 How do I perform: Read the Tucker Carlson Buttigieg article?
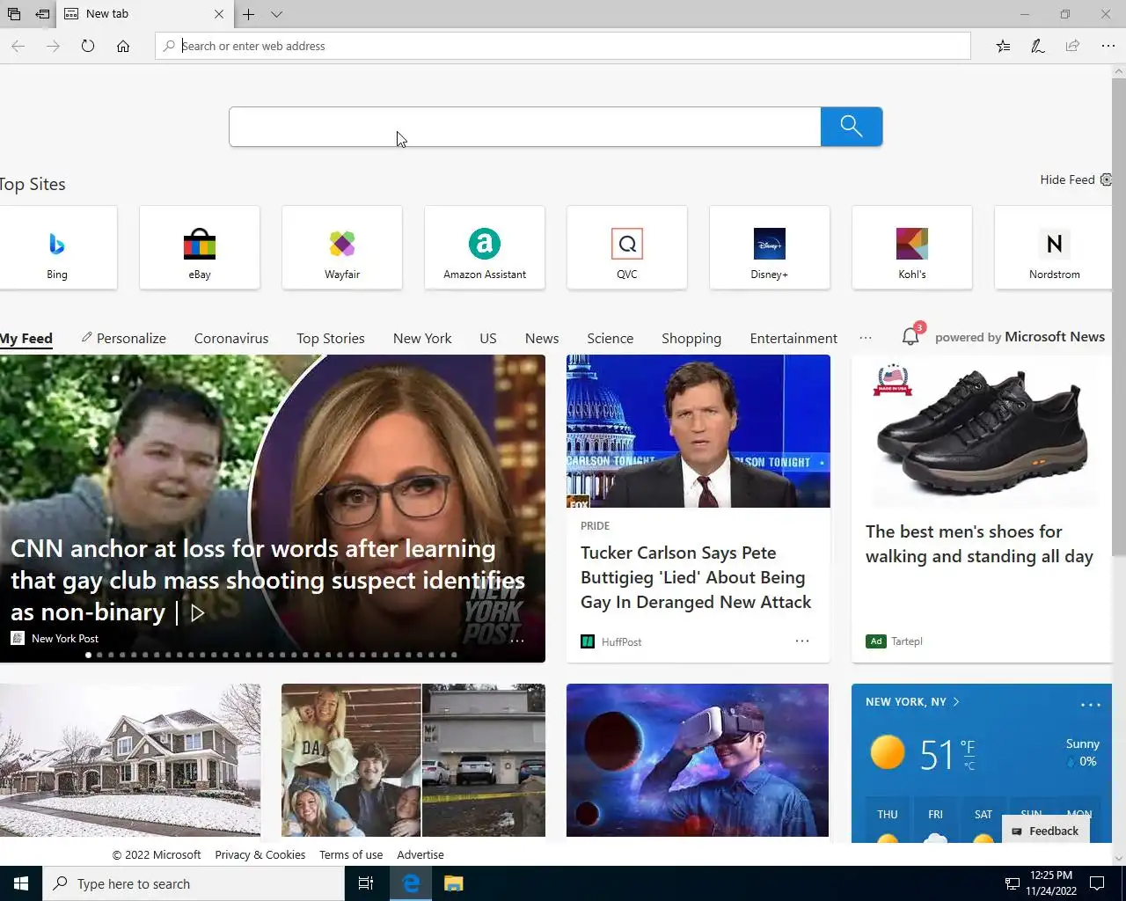(x=696, y=577)
